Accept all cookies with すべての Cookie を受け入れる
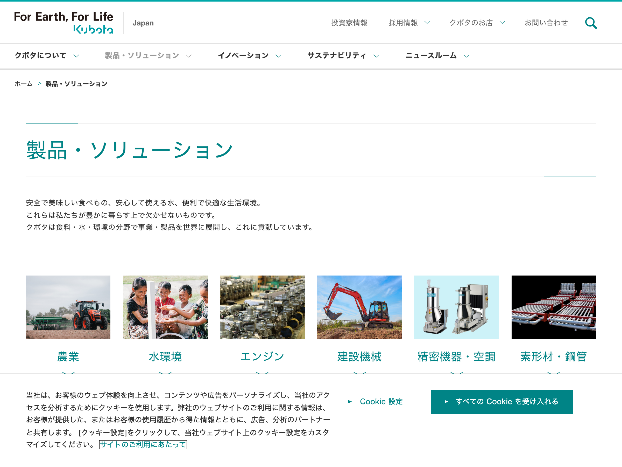622x467 pixels. (502, 402)
